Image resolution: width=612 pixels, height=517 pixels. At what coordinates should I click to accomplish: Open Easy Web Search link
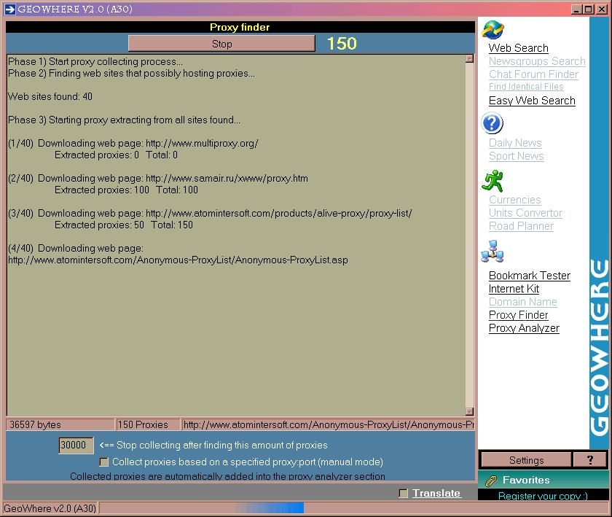click(x=532, y=101)
